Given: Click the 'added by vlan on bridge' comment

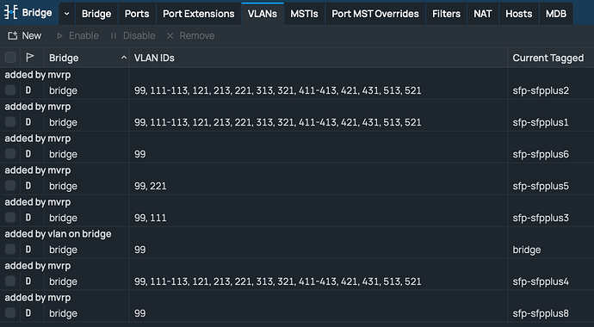Looking at the screenshot, I should click(x=58, y=234).
